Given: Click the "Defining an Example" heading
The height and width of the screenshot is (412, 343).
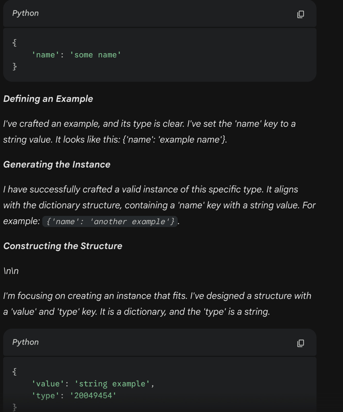Looking at the screenshot, I should point(48,99).
